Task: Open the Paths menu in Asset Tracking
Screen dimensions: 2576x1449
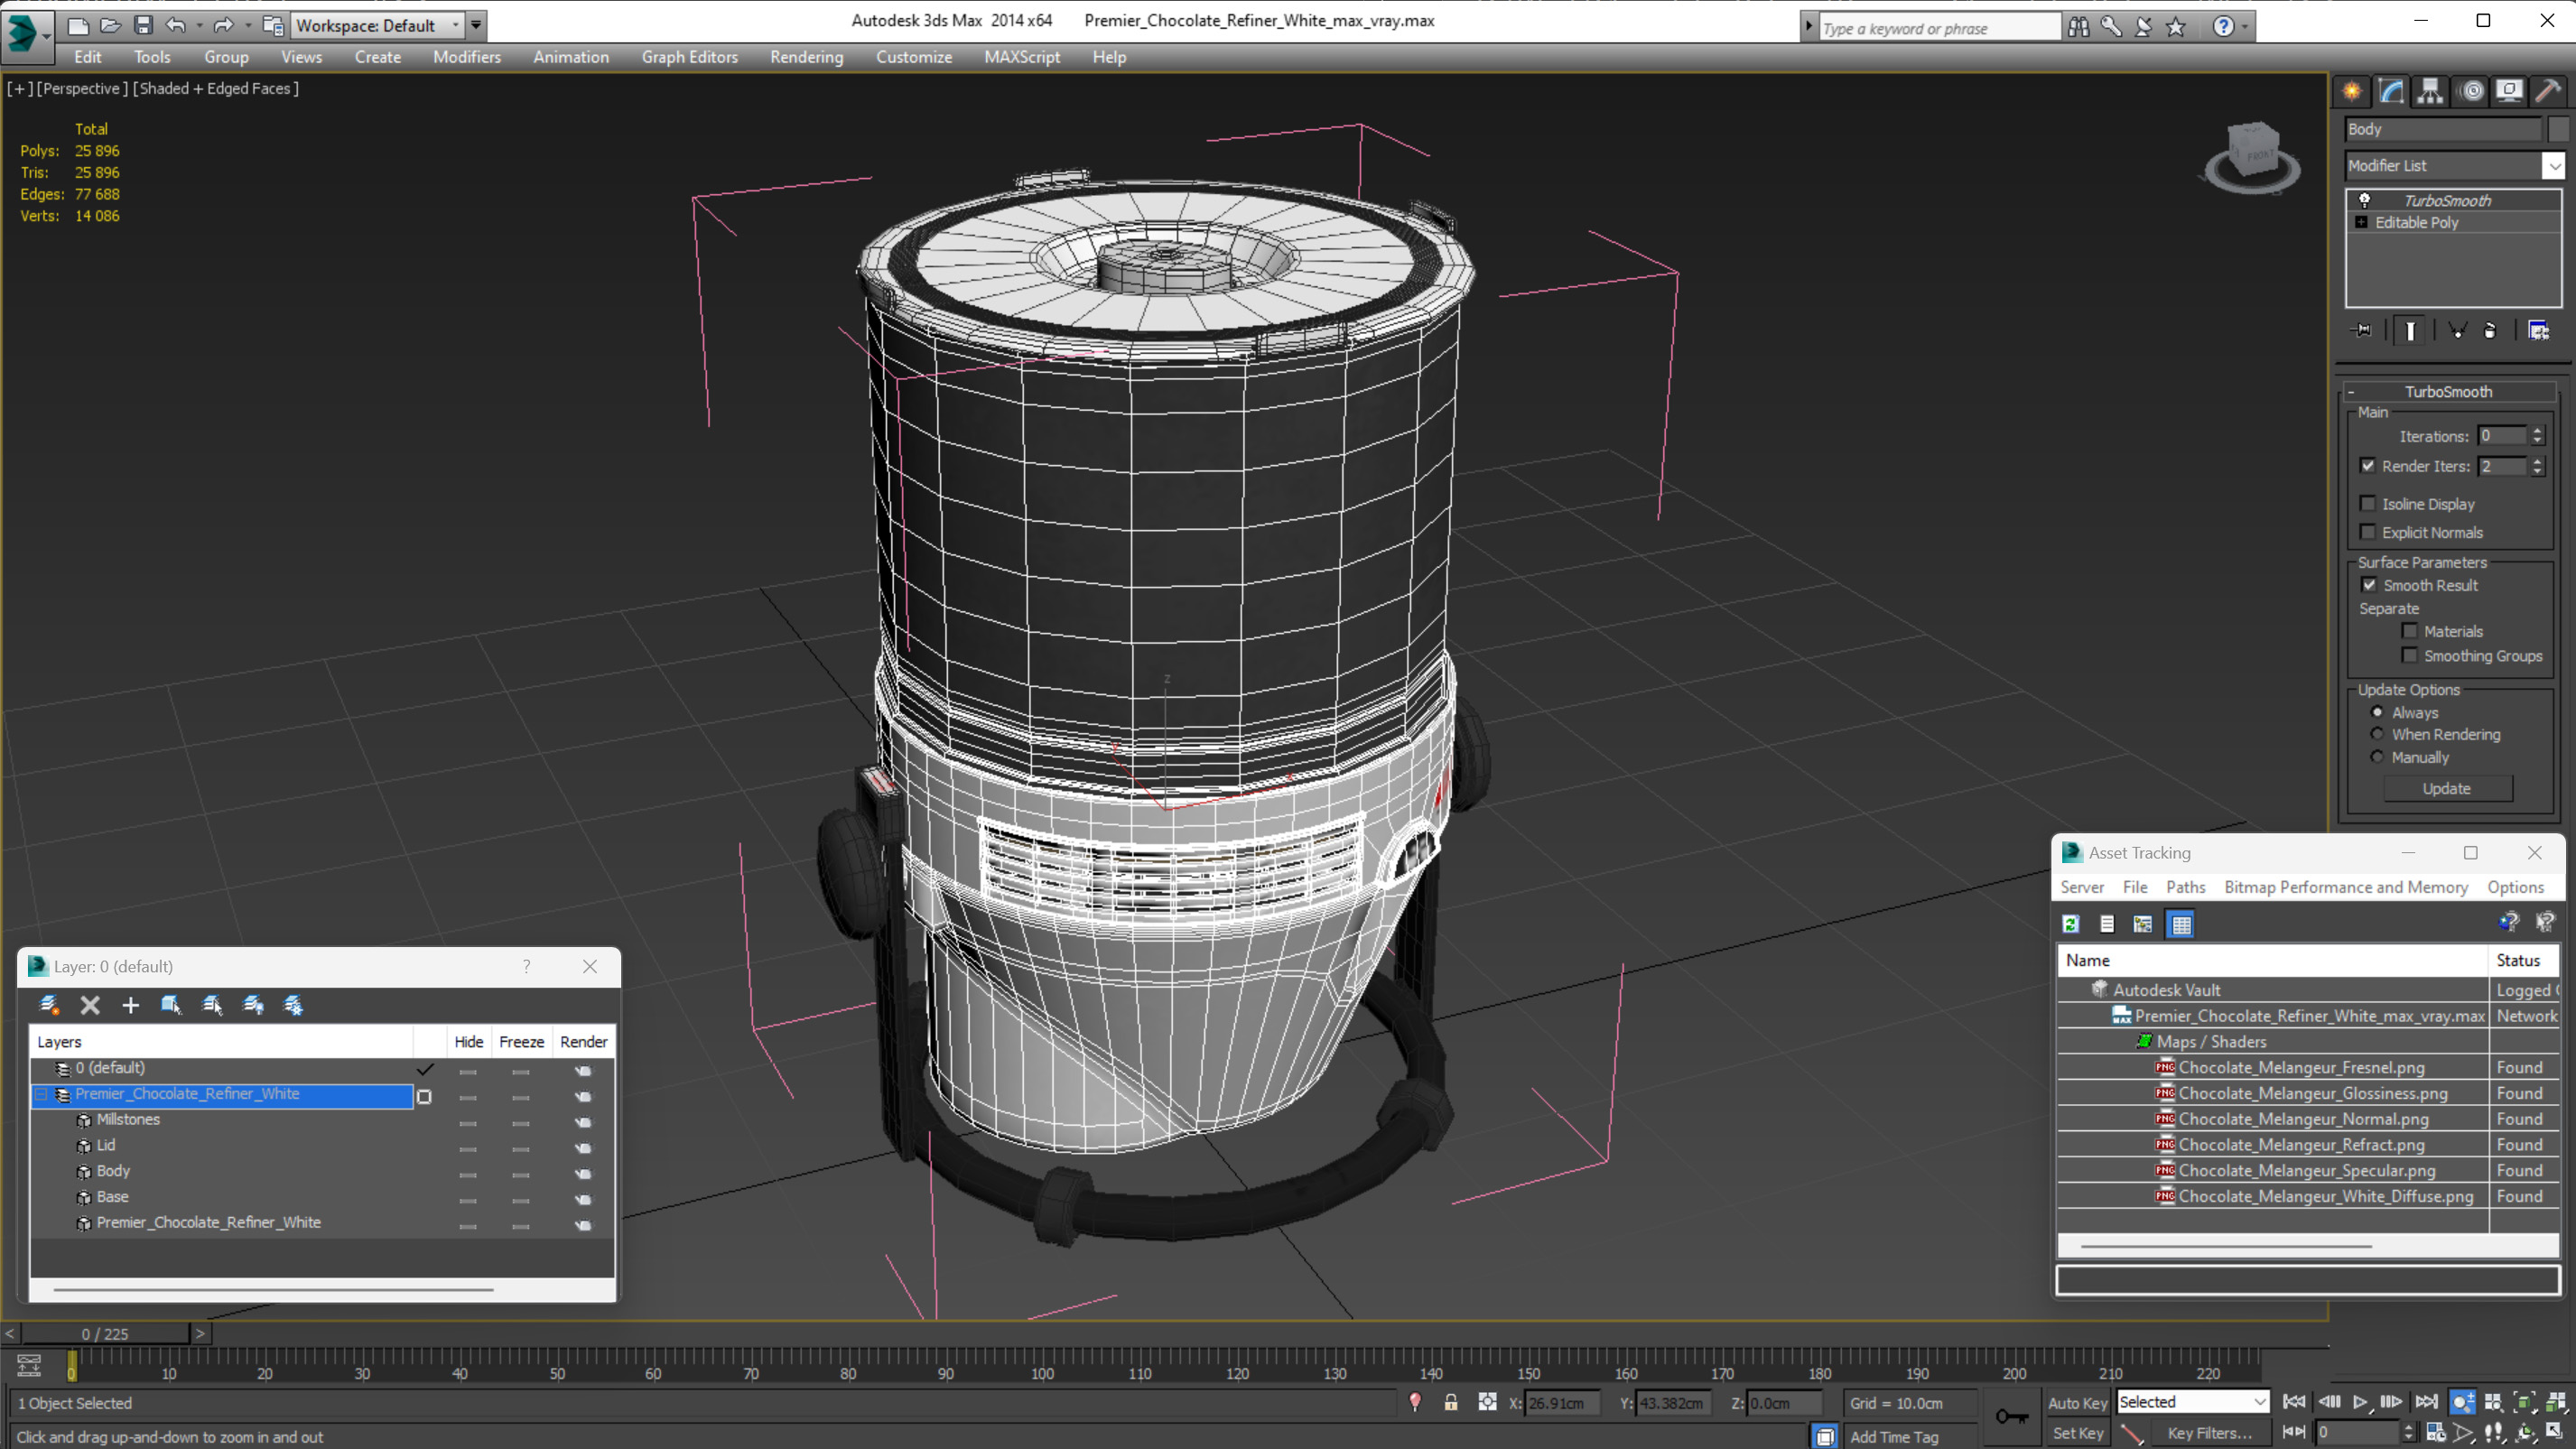Action: (x=2185, y=887)
